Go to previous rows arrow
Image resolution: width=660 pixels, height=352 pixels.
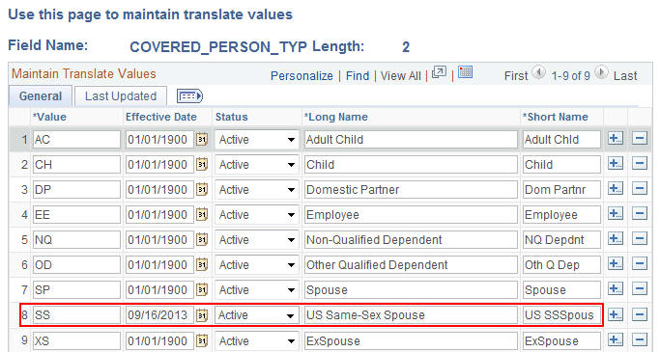(x=539, y=73)
